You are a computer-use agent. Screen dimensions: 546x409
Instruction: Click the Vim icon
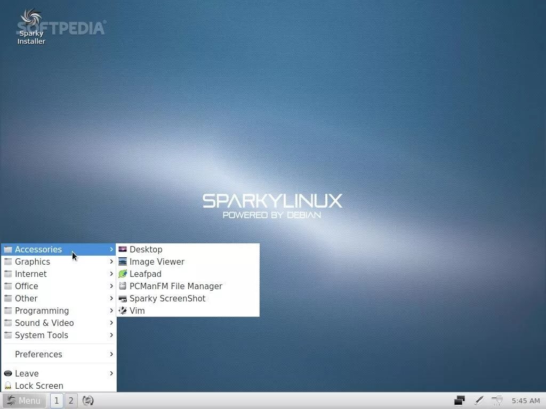pos(123,310)
